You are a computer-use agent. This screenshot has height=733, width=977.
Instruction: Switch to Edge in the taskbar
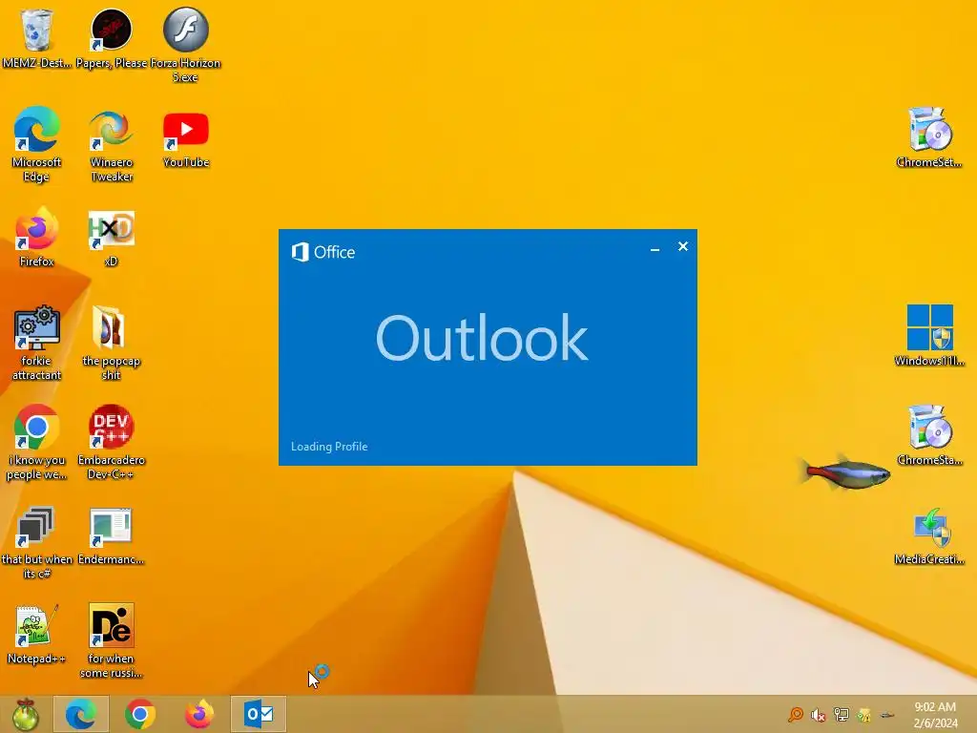(81, 714)
